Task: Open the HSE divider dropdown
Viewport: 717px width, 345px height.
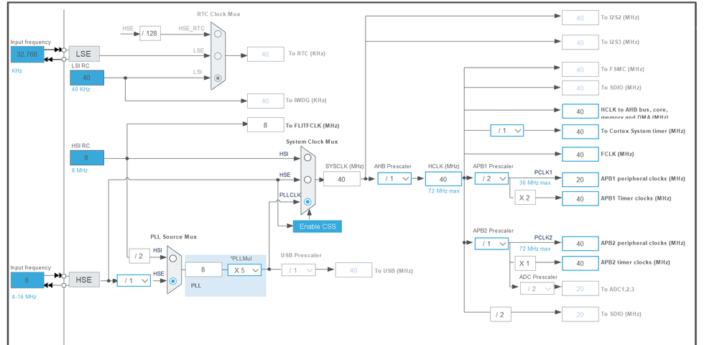Action: click(134, 280)
